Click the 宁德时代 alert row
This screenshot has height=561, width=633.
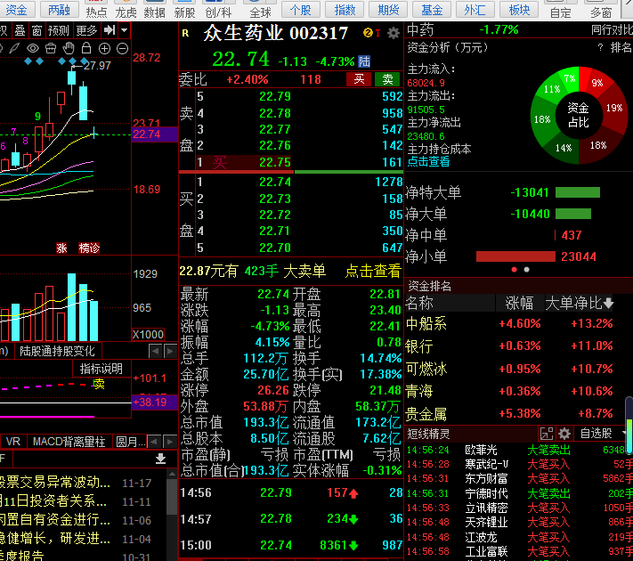click(520, 493)
